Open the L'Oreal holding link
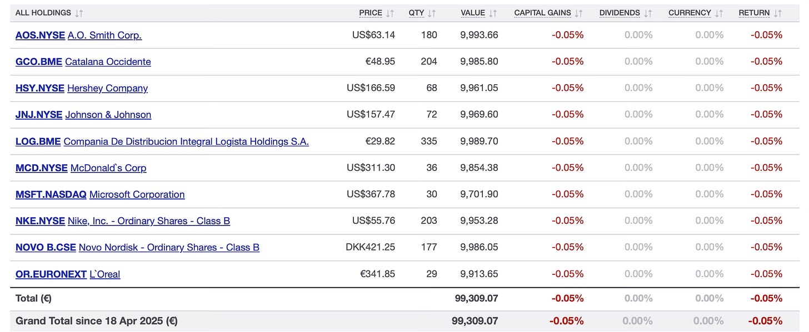This screenshot has width=809, height=332. tap(105, 274)
